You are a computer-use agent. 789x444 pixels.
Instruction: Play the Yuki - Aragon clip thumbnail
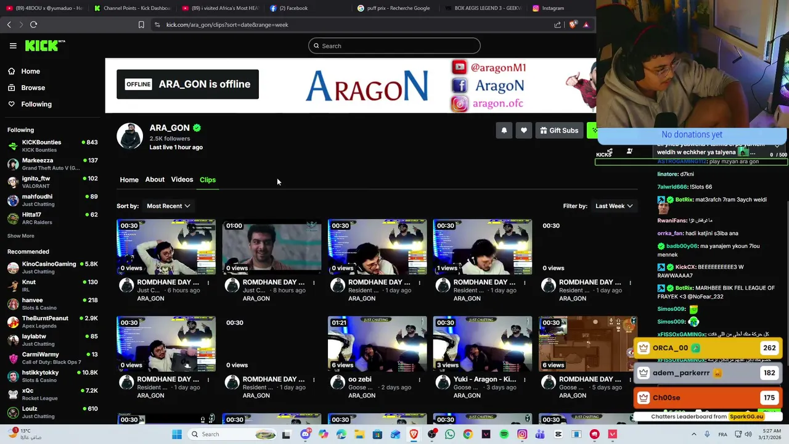(x=483, y=343)
